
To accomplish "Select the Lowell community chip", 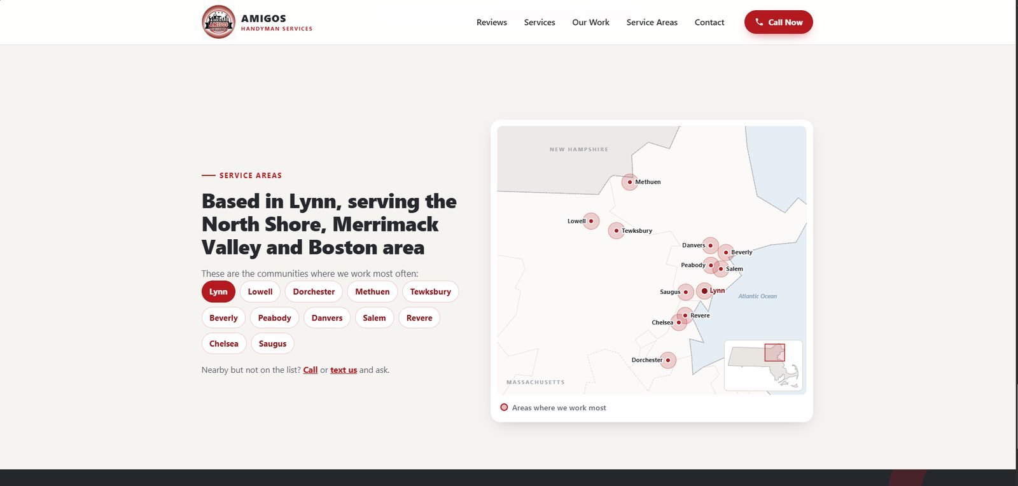I will (260, 292).
